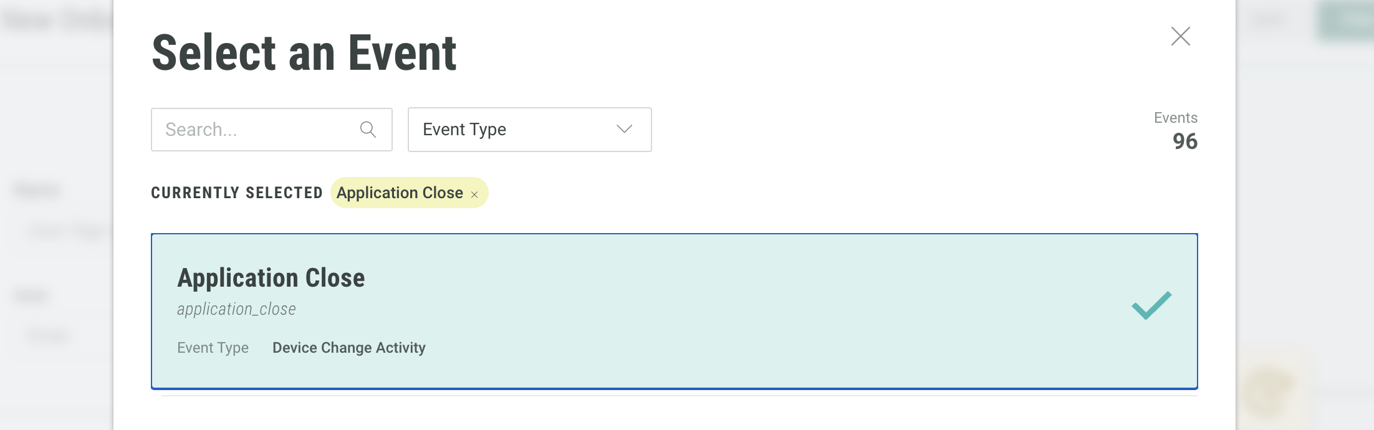Click the blurred green button behind the dialog
The height and width of the screenshot is (430, 1374).
click(x=1347, y=21)
